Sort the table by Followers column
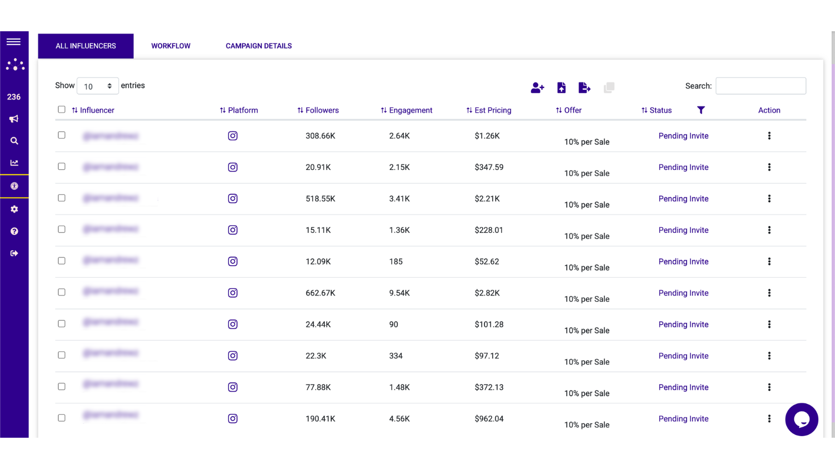The width and height of the screenshot is (835, 469). [x=318, y=110]
